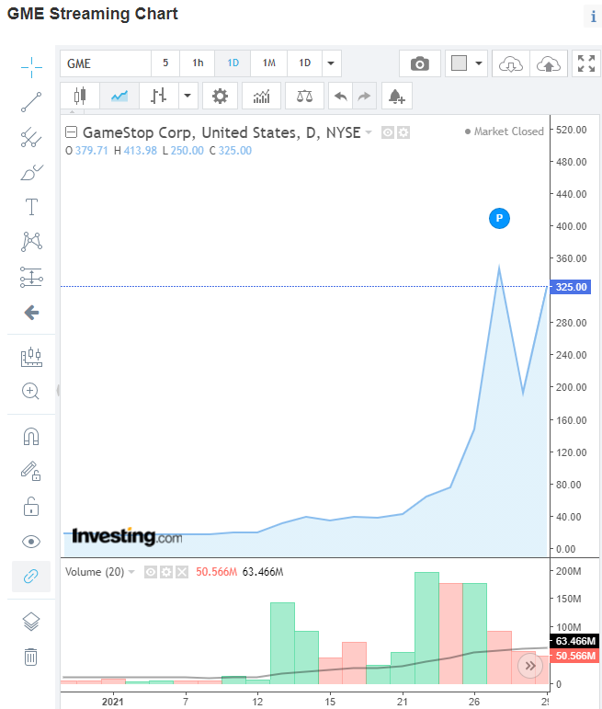Select the XABCD pattern tool
This screenshot has height=709, width=602.
[x=31, y=242]
